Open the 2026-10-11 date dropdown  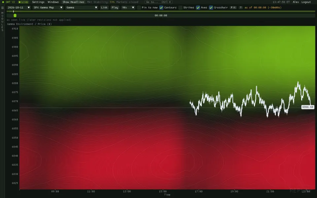(x=18, y=8)
